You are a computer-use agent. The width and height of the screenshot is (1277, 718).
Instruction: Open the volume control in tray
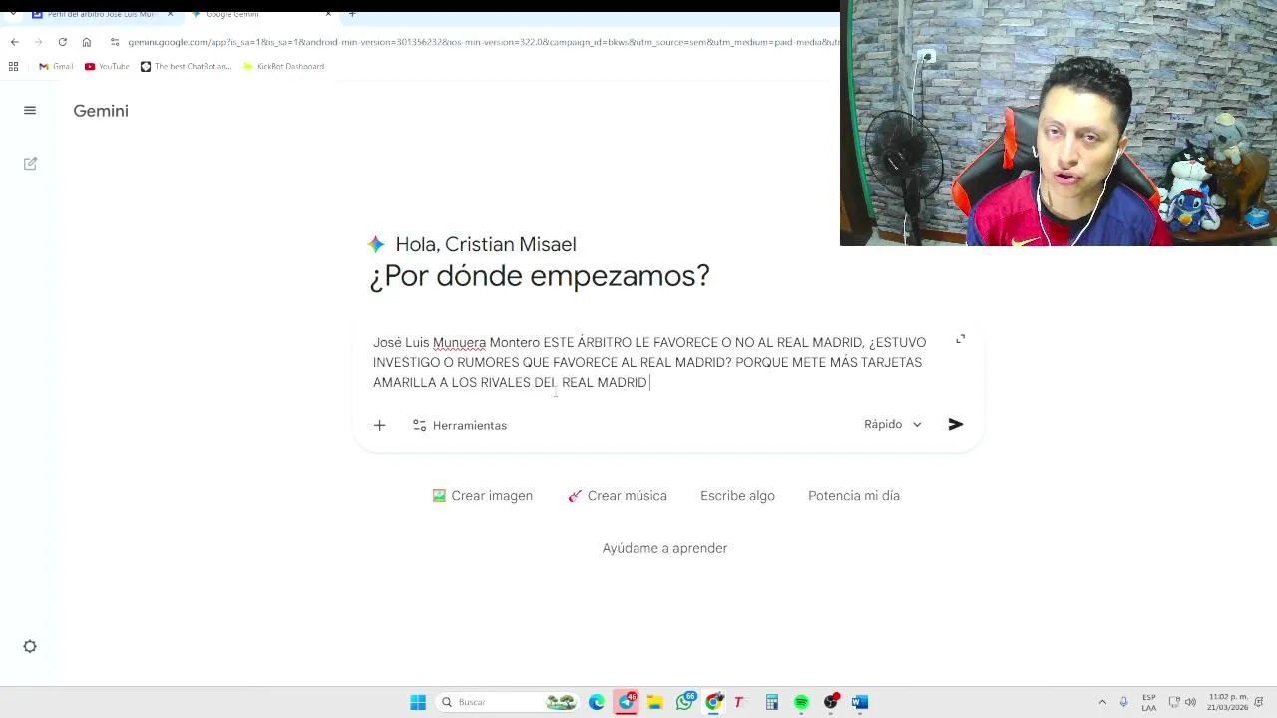click(x=1190, y=702)
